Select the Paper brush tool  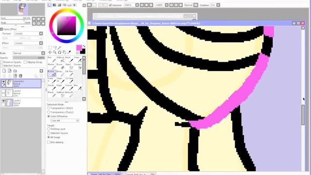coord(60,87)
